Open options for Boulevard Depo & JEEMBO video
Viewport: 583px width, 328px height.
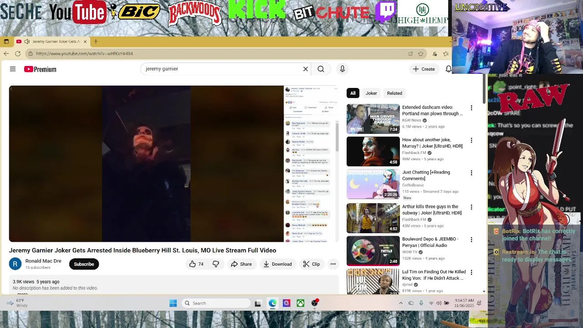[x=471, y=240]
